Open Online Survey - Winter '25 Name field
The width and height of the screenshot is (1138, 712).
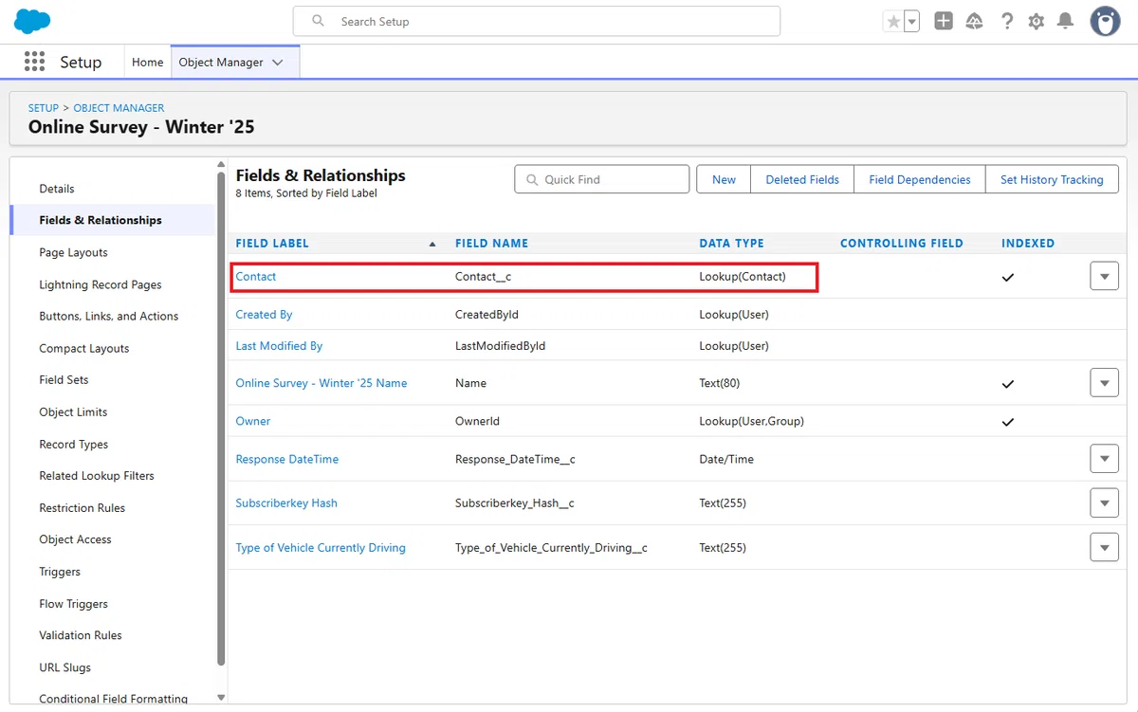pos(321,383)
